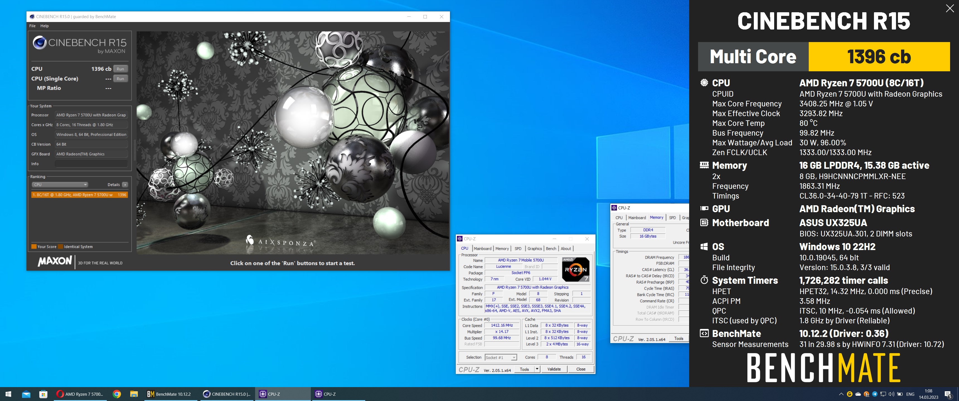Open OneDrive cloud tray icon

pyautogui.click(x=858, y=394)
